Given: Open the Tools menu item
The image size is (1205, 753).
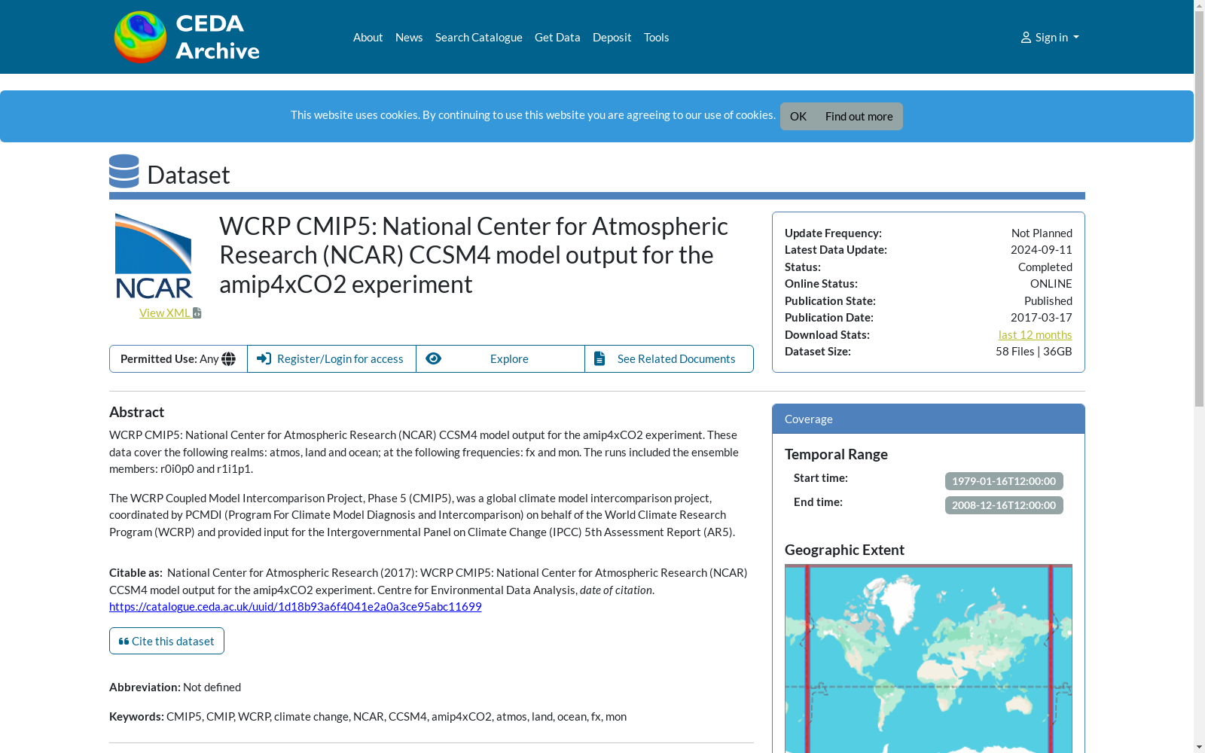Looking at the screenshot, I should point(656,37).
